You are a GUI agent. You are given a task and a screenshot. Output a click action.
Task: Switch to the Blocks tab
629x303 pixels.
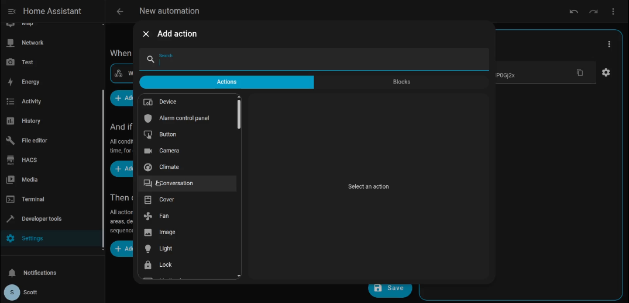[x=401, y=82]
